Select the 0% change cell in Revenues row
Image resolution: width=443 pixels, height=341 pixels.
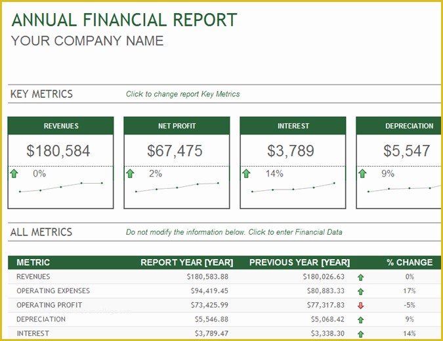(410, 277)
